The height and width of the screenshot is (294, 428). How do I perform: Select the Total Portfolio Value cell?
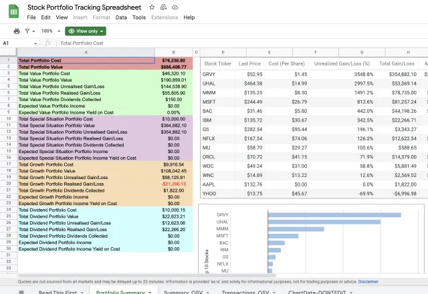pos(86,67)
